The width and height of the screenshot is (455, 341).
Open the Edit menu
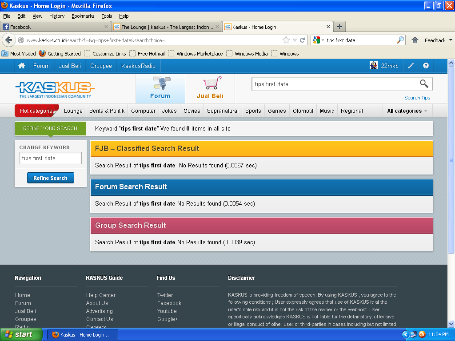tap(21, 16)
